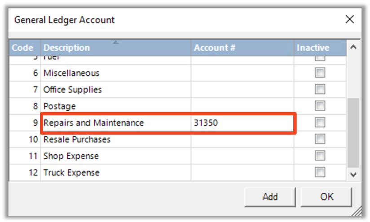Click the Add button
This screenshot has width=370, height=222.
point(270,197)
